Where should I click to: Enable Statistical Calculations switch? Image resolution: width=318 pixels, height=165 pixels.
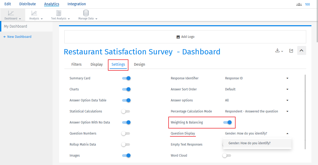pyautogui.click(x=126, y=111)
